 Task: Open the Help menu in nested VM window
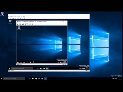(33, 23)
